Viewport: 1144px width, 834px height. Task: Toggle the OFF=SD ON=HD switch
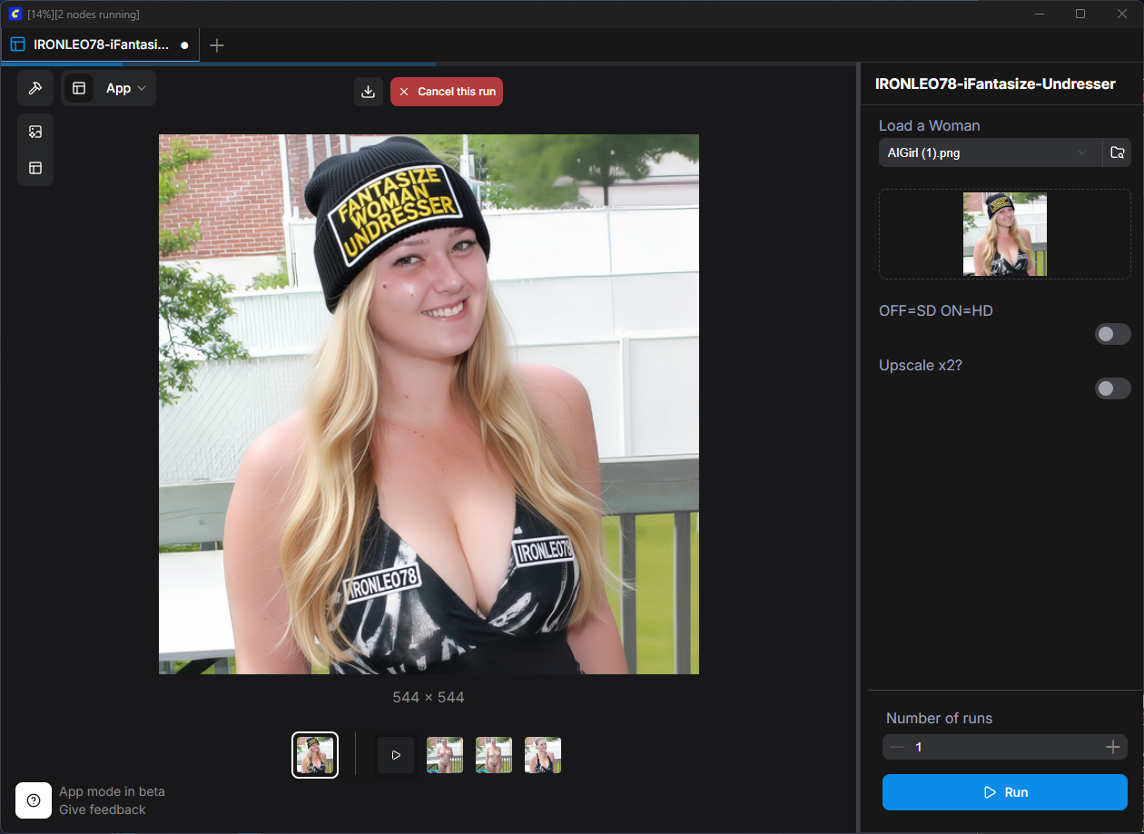tap(1112, 334)
